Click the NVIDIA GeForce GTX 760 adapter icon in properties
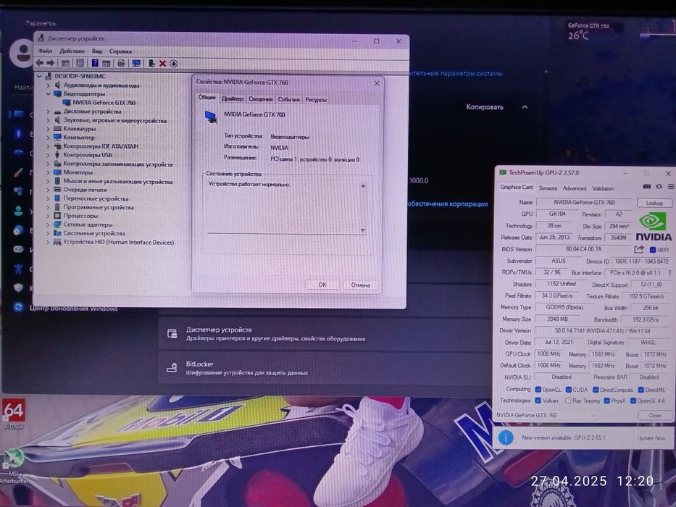 tap(211, 117)
